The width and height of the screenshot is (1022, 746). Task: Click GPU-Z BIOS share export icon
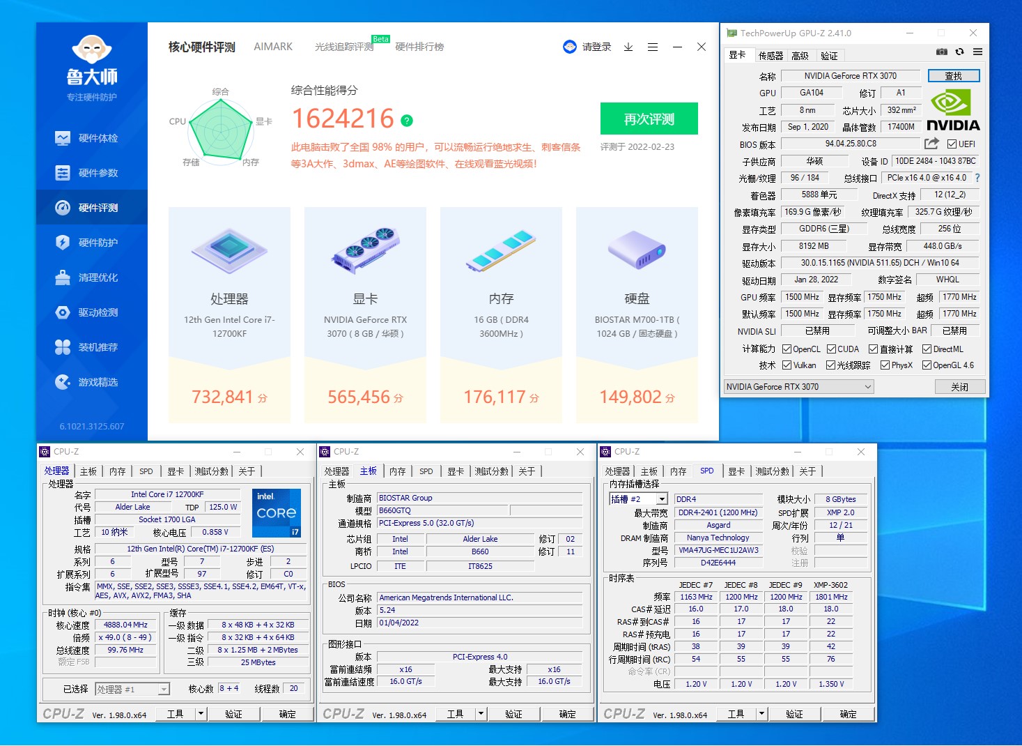[931, 144]
